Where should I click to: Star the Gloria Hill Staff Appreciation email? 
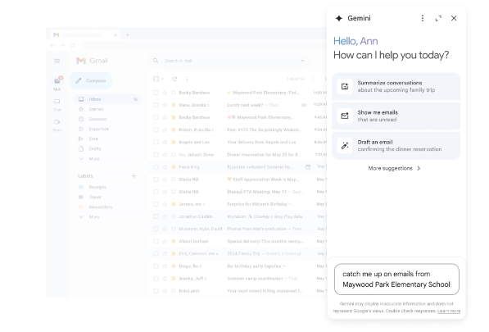coord(165,180)
